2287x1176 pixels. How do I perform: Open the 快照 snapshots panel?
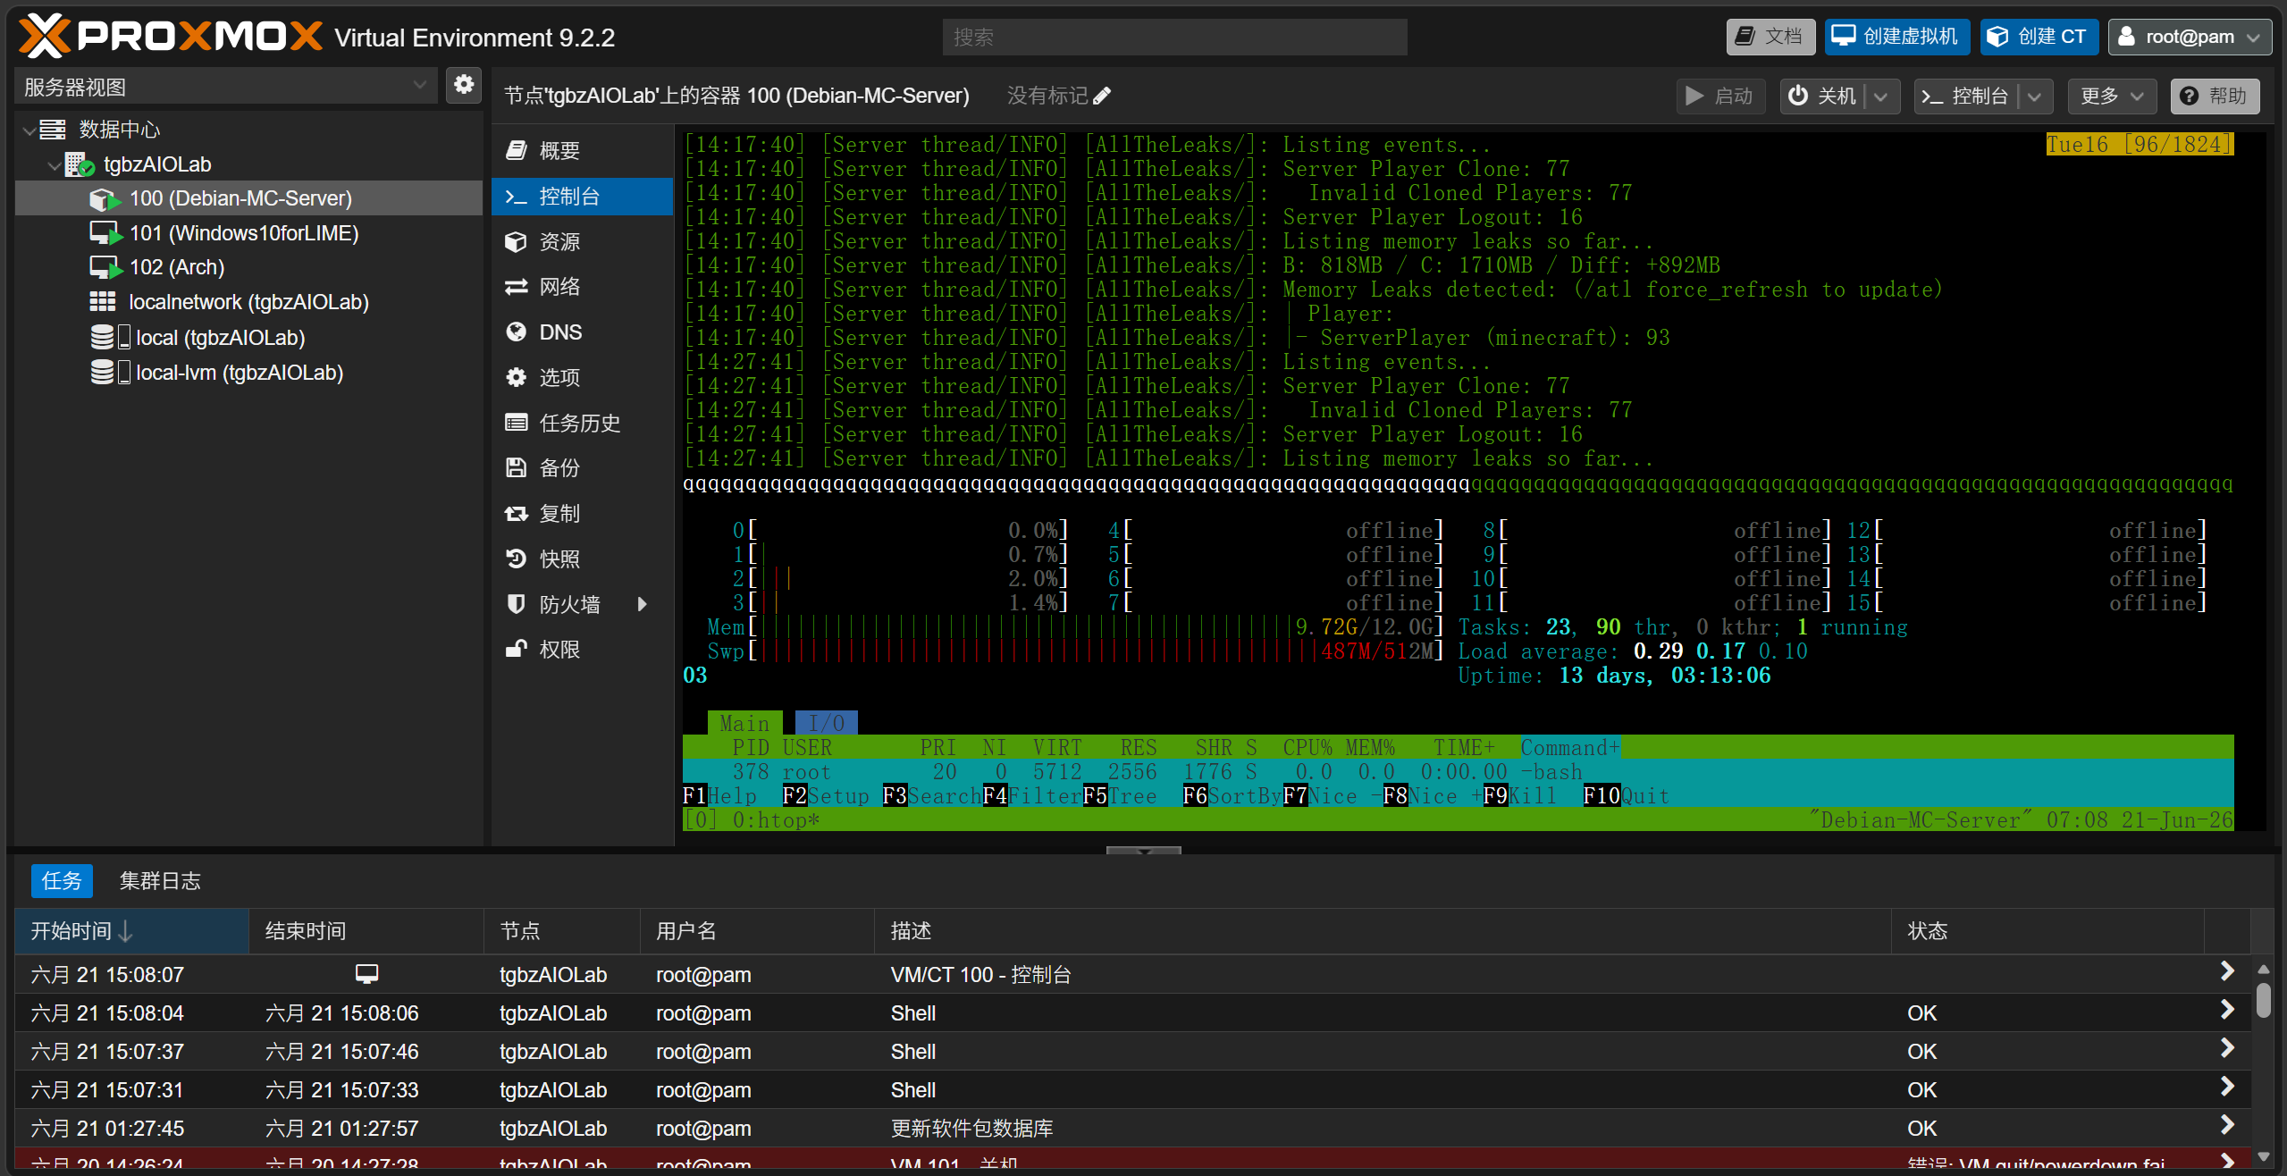(x=582, y=559)
